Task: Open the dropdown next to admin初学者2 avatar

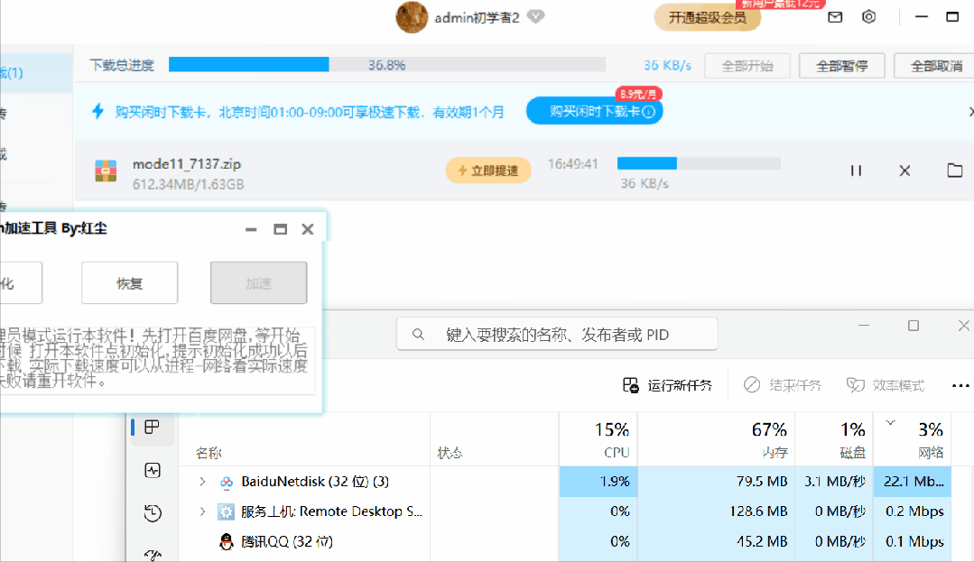Action: 535,16
